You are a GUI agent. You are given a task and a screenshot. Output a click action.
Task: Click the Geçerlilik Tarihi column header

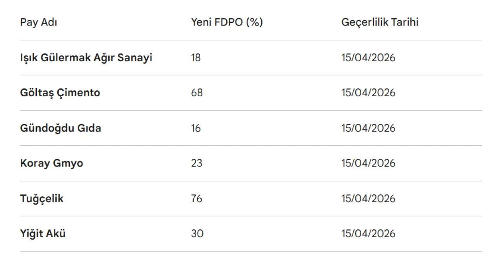click(380, 22)
